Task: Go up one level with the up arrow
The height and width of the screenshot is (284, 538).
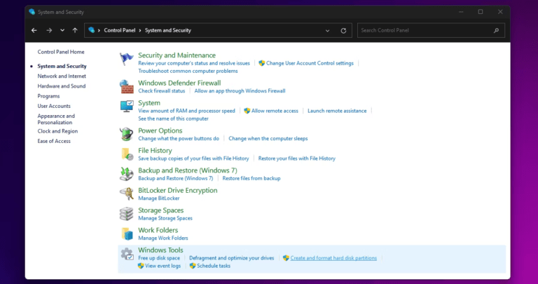Action: (75, 30)
